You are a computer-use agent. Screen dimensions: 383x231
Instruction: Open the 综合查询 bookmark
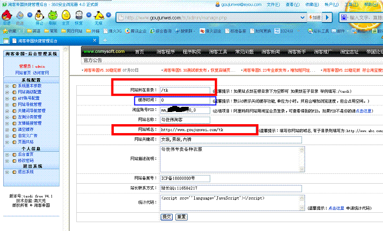(x=161, y=31)
